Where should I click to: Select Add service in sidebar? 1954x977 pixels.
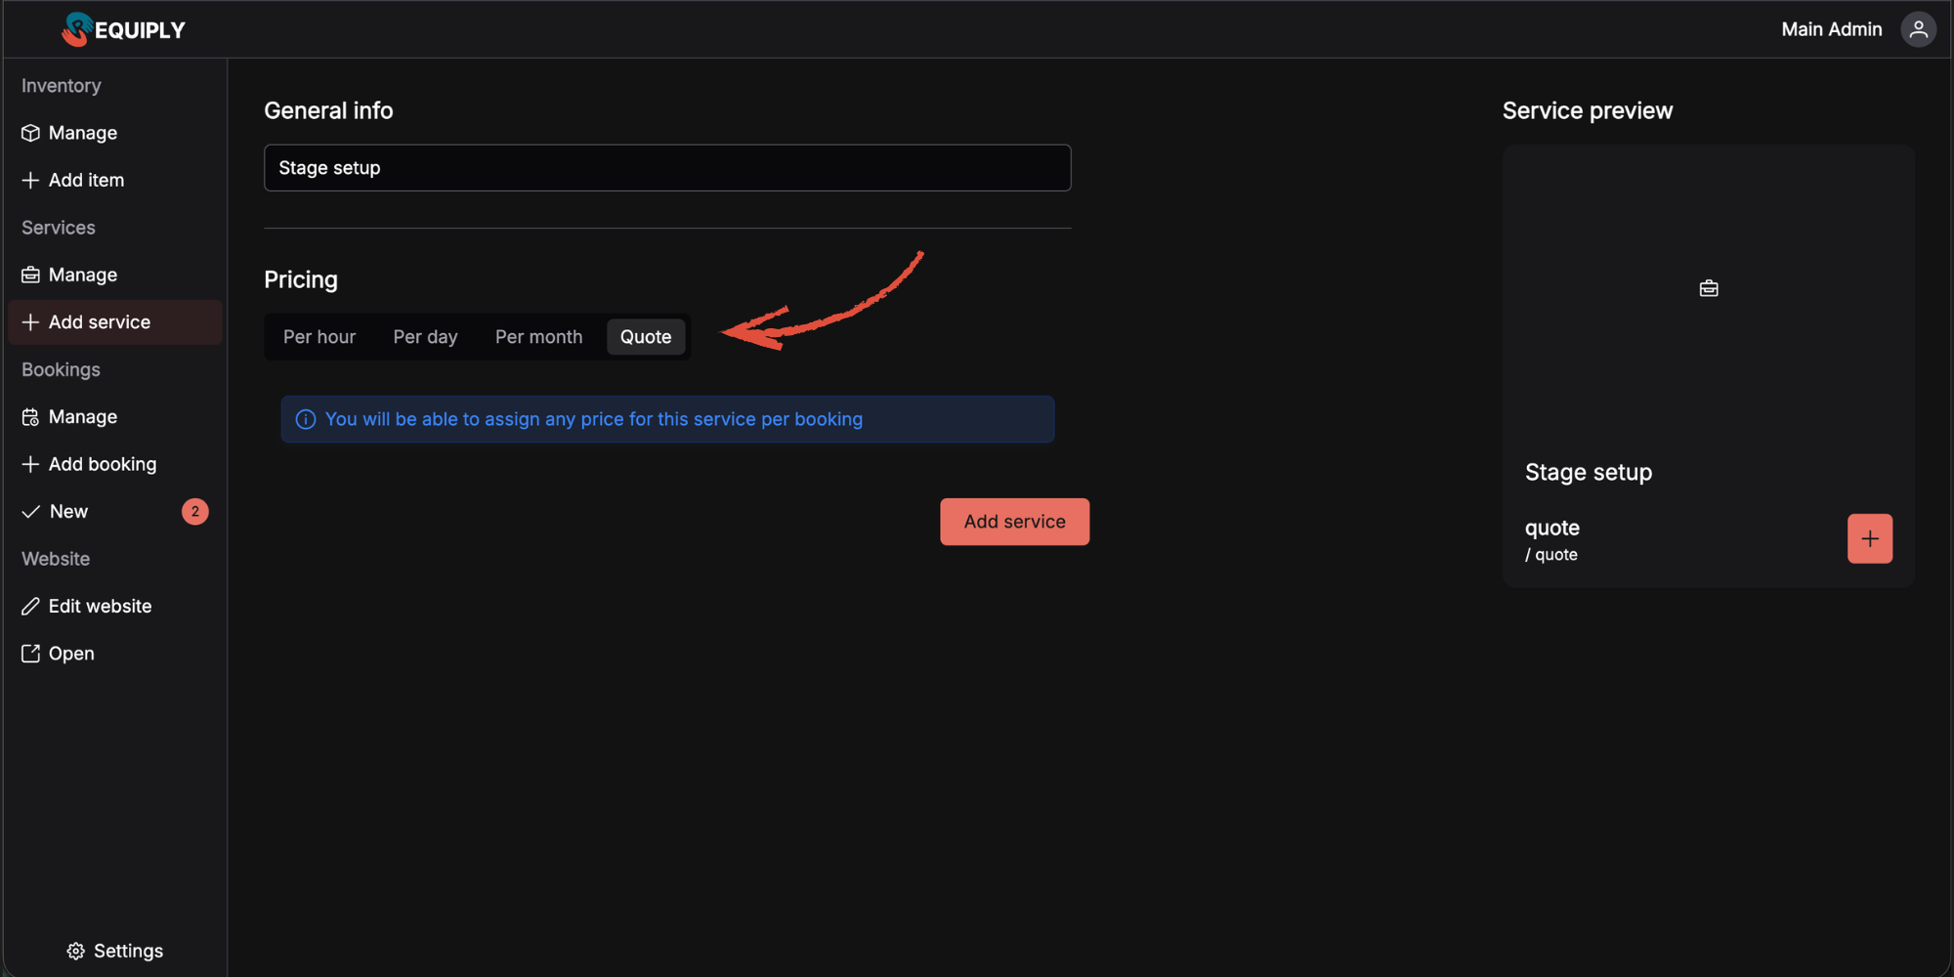99,322
